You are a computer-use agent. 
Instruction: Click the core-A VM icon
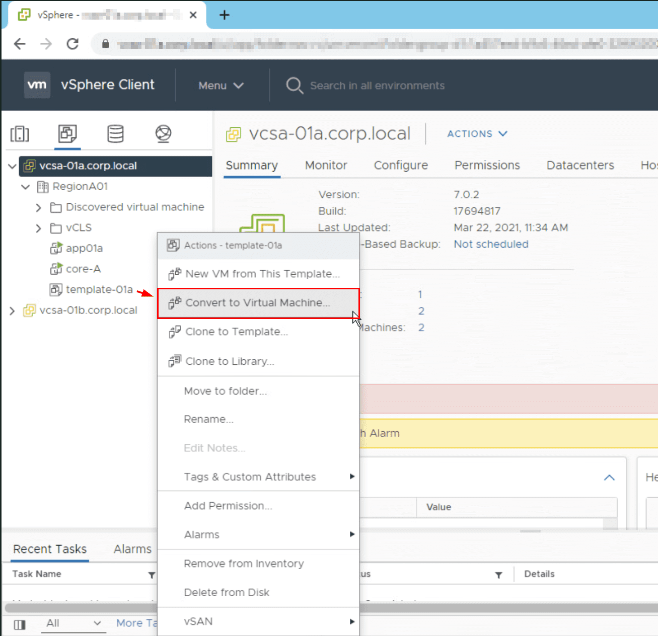pos(56,269)
